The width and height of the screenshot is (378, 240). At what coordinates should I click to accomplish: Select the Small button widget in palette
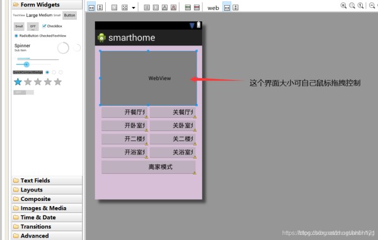(x=19, y=26)
